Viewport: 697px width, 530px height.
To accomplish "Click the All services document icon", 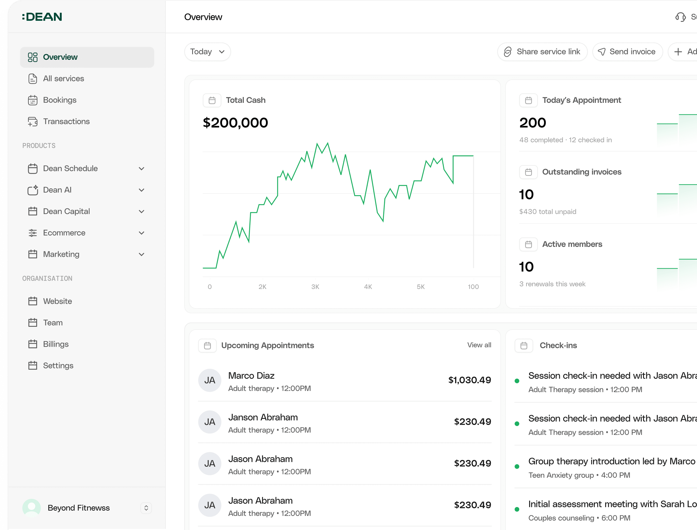I will [x=33, y=79].
